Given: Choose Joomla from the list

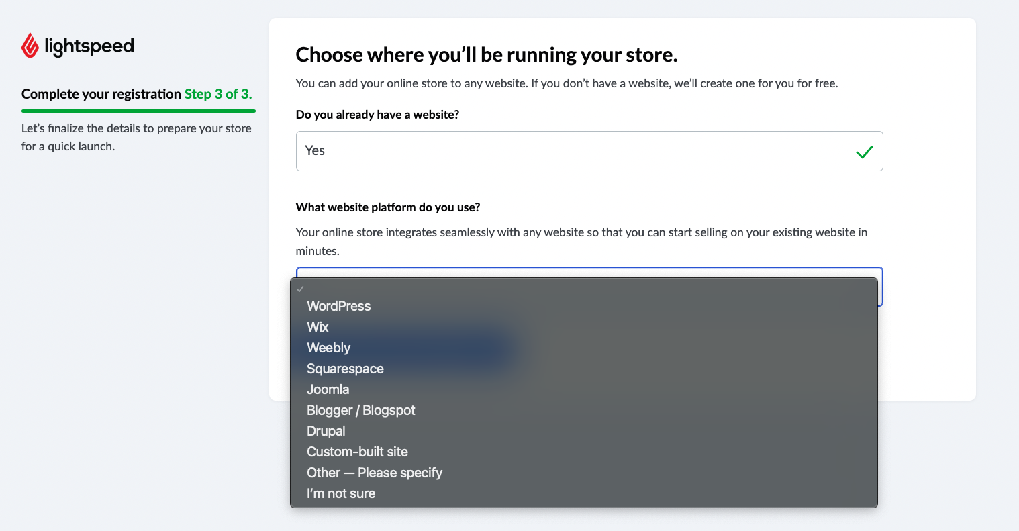Looking at the screenshot, I should pyautogui.click(x=584, y=389).
